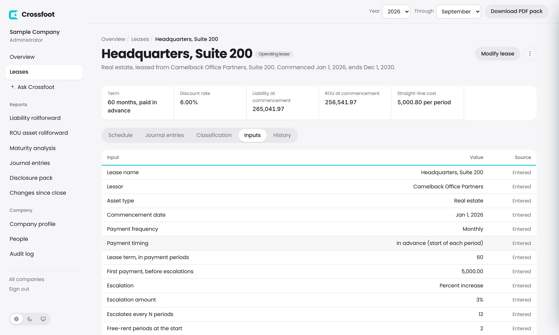Click the Crossfoot logo icon
Viewport: 559px width, 335px height.
[x=13, y=15]
